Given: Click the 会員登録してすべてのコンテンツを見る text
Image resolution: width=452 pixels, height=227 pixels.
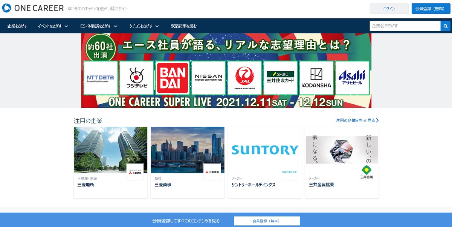Looking at the screenshot, I should point(186,221).
